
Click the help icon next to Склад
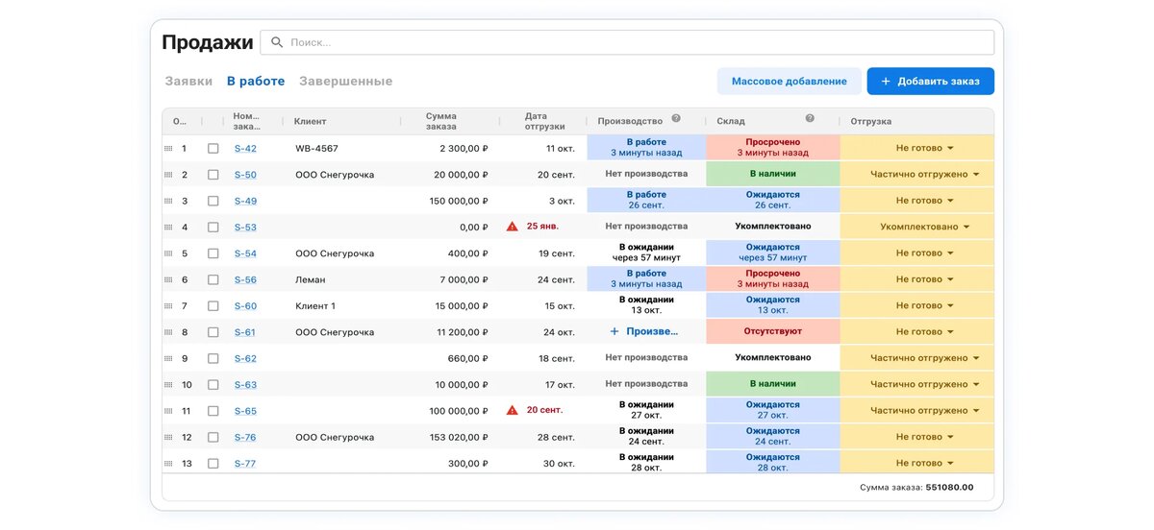pos(810,119)
